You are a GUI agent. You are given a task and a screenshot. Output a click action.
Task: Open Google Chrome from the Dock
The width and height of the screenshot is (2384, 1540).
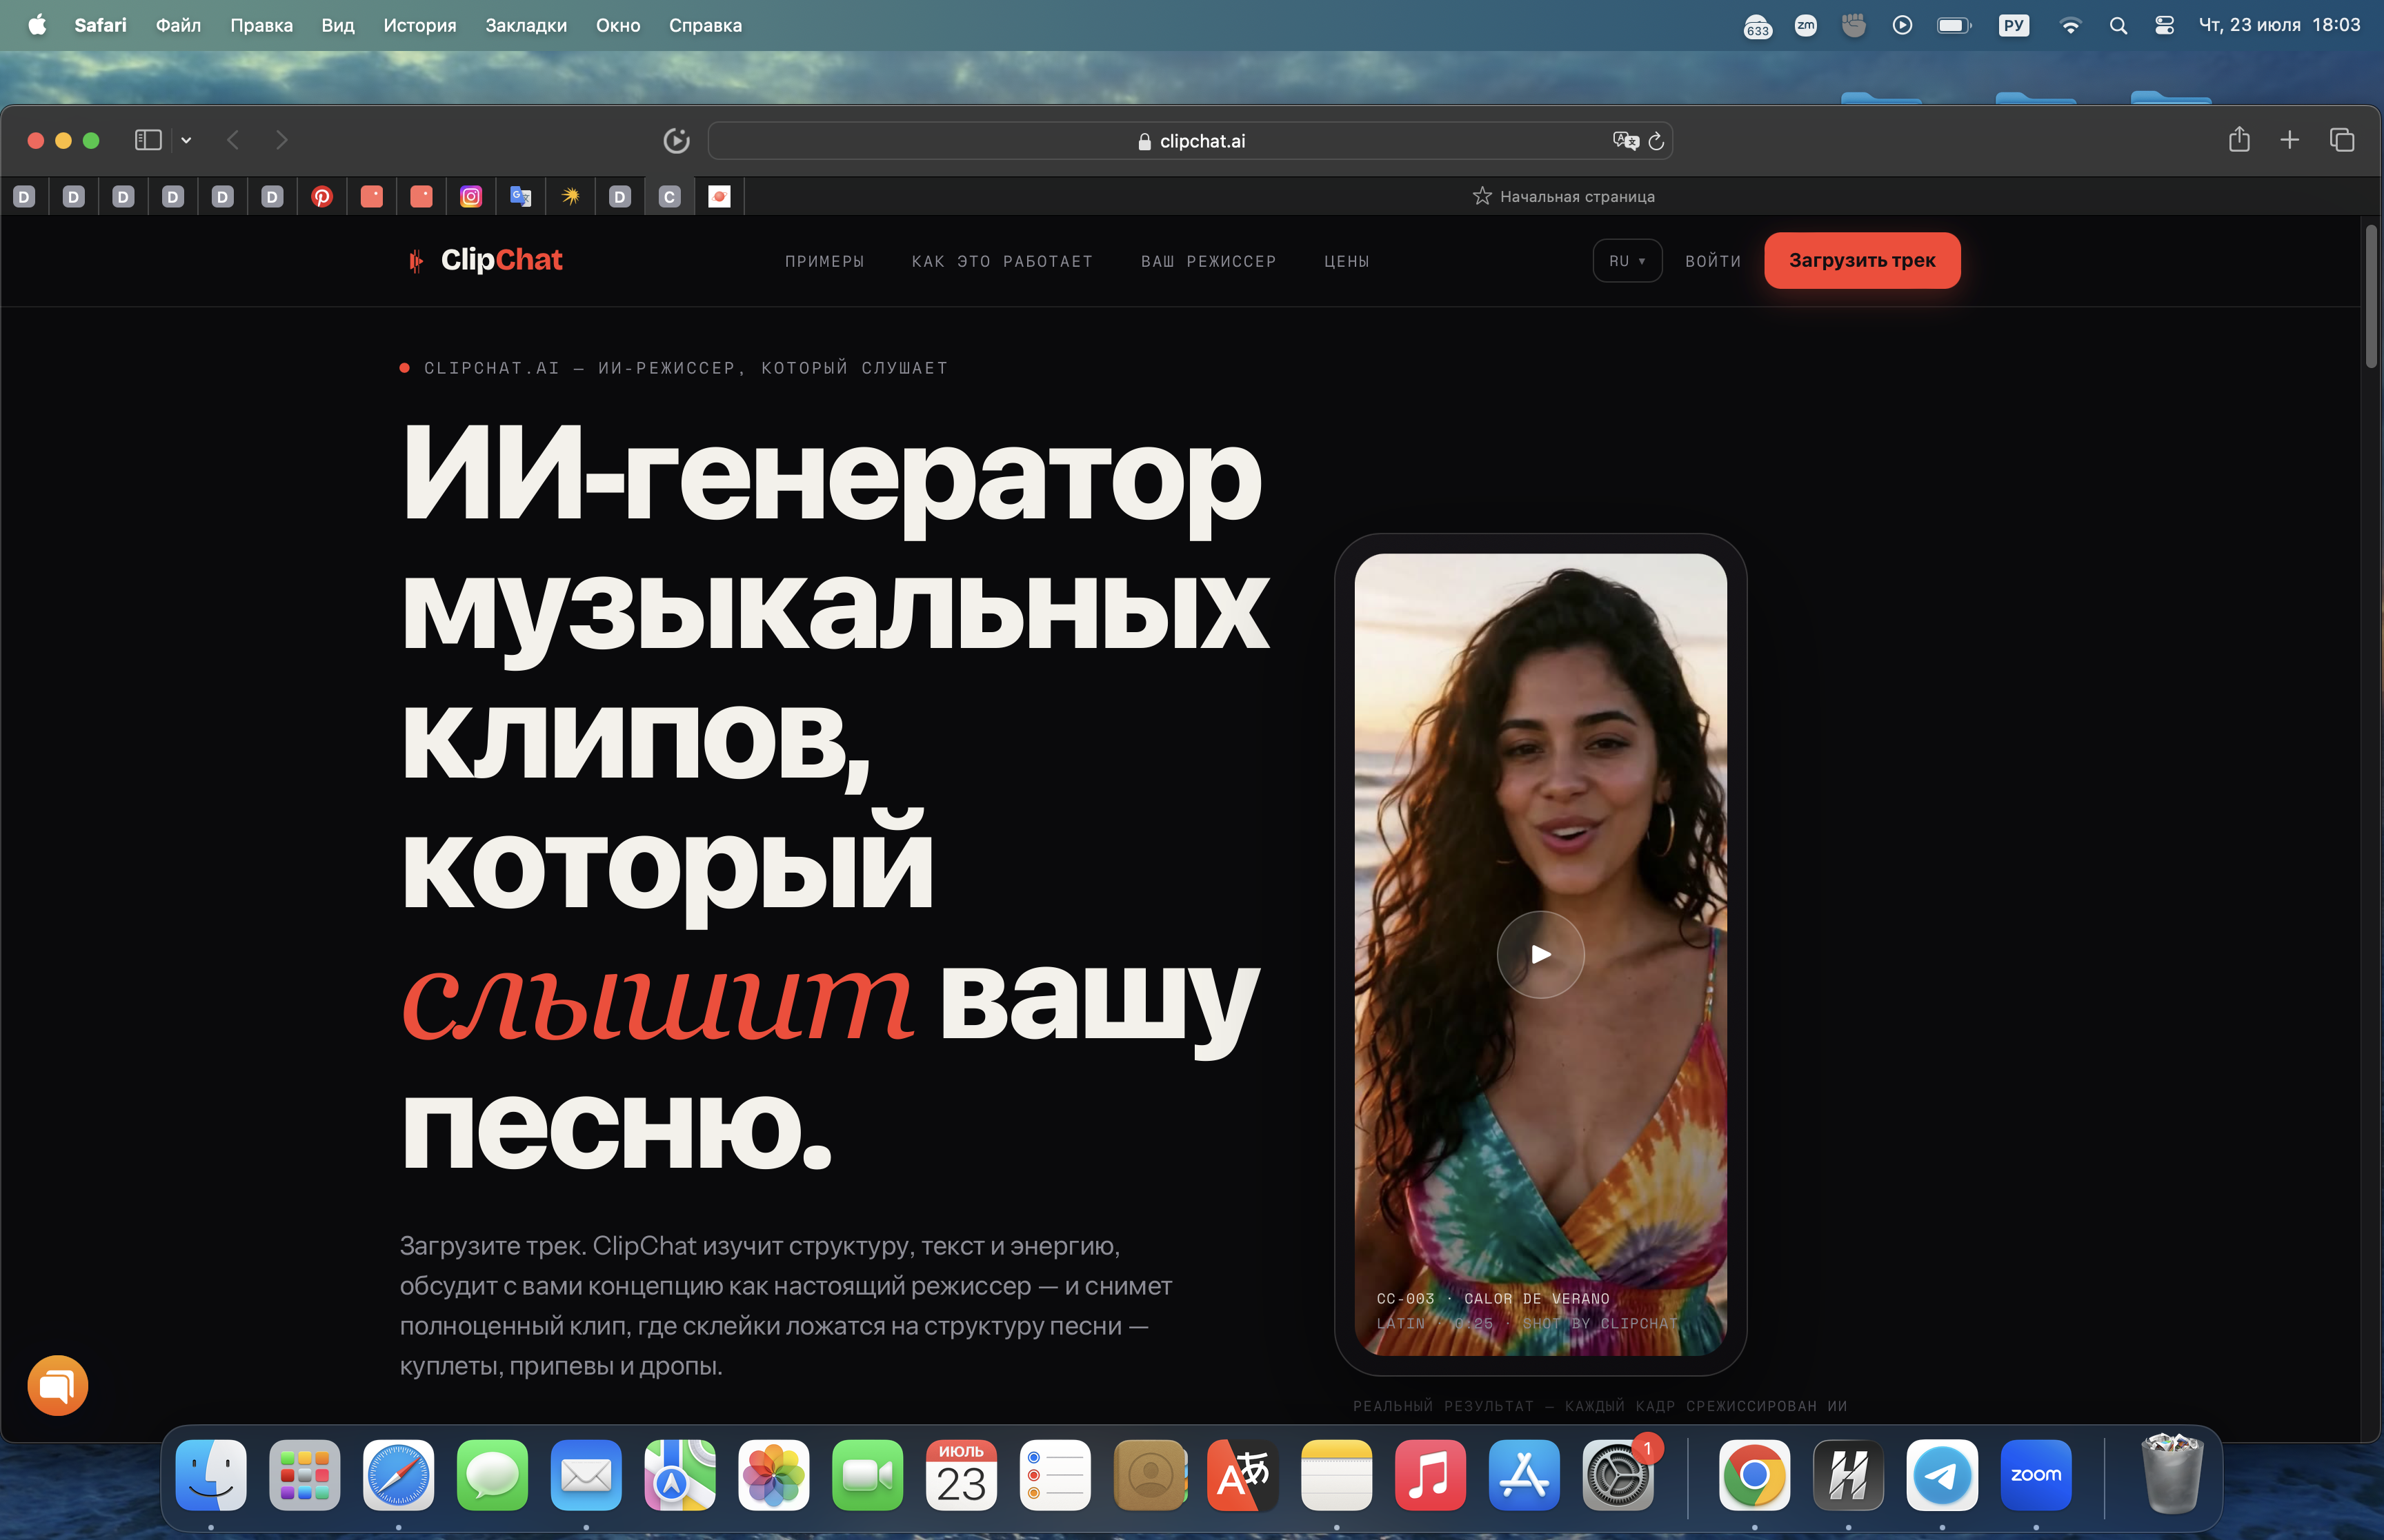[x=1755, y=1475]
